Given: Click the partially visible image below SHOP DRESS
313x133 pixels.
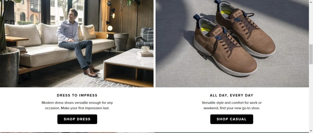Looking at the screenshot, I should [77, 132].
